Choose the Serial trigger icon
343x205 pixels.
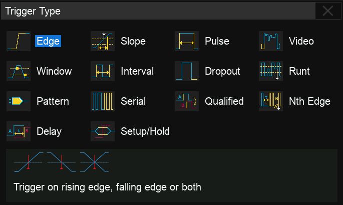coord(103,101)
